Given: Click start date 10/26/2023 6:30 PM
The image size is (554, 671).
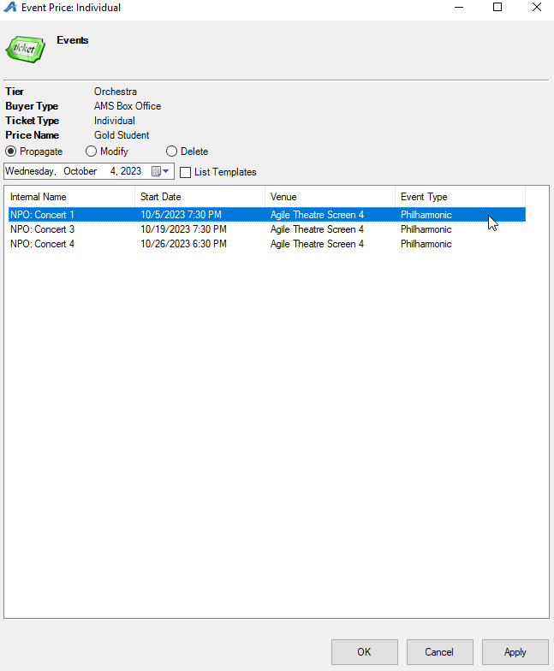Looking at the screenshot, I should click(183, 244).
